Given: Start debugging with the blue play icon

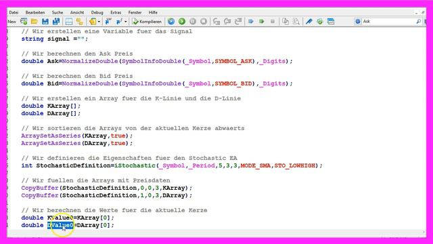Looking at the screenshot, I should click(171, 21).
